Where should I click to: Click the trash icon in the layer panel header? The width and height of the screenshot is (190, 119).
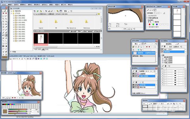coord(136,71)
